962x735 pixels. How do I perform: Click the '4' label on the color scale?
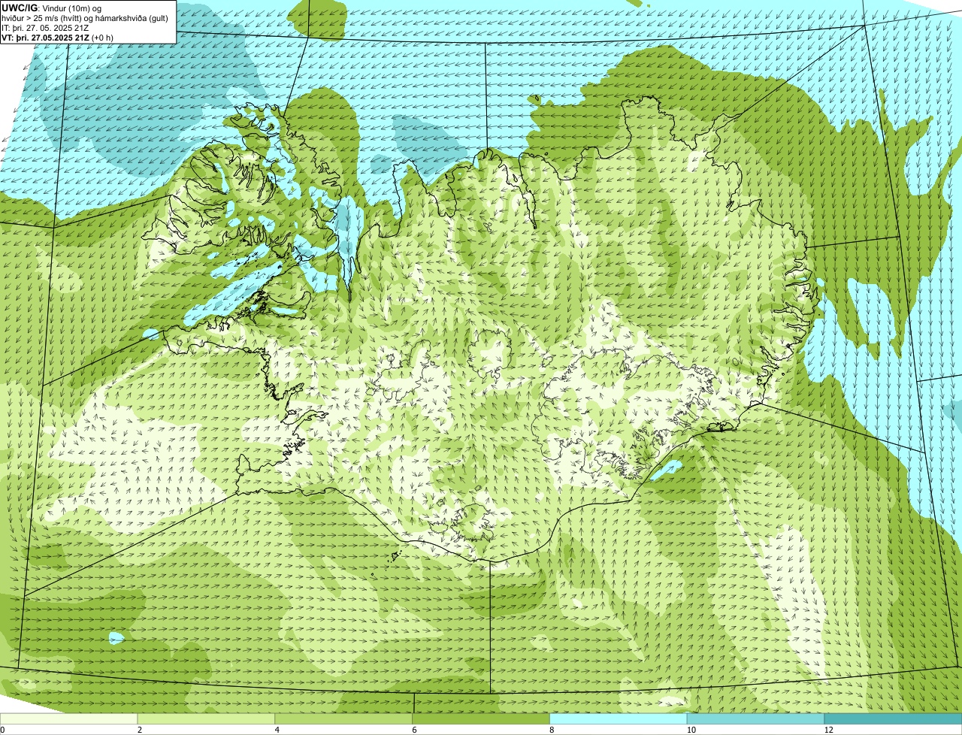pyautogui.click(x=277, y=730)
